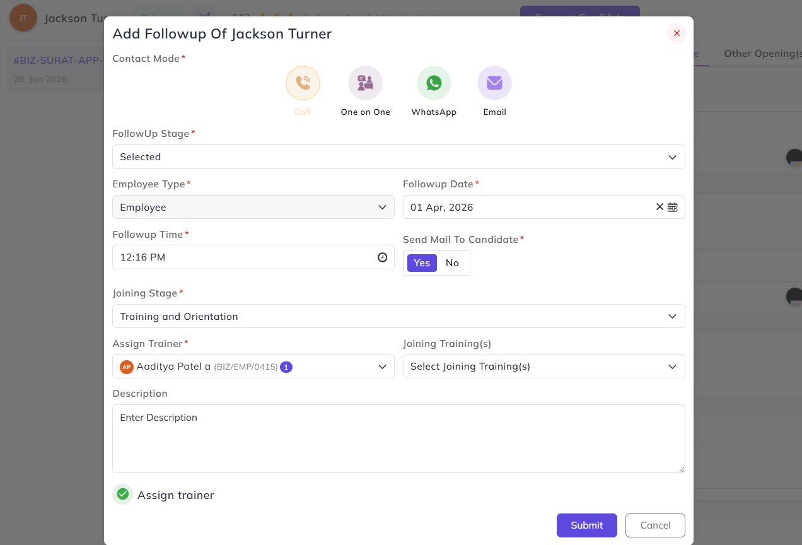
Task: Click the Assign trainer label text
Action: pyautogui.click(x=176, y=495)
